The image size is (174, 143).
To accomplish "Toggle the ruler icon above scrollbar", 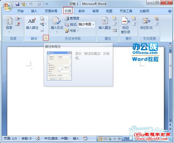I will [x=170, y=46].
